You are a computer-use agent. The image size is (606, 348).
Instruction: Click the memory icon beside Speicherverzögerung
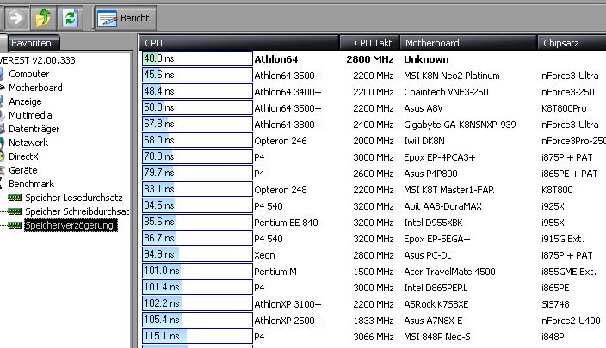point(15,225)
